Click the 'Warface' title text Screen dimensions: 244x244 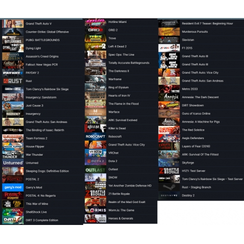114,112
